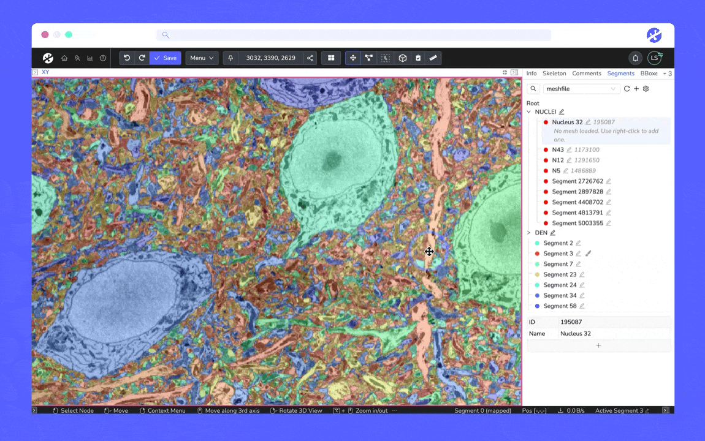Click the red color dot of N43
Screen dimensions: 705x441
click(x=546, y=150)
